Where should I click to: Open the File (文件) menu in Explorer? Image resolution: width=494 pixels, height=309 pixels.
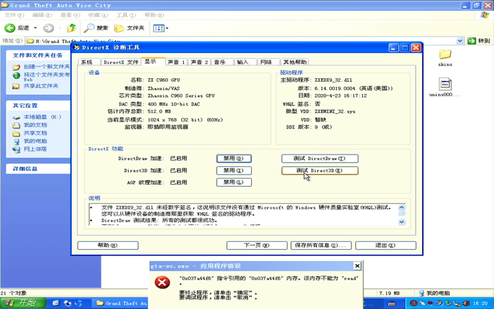[14, 15]
